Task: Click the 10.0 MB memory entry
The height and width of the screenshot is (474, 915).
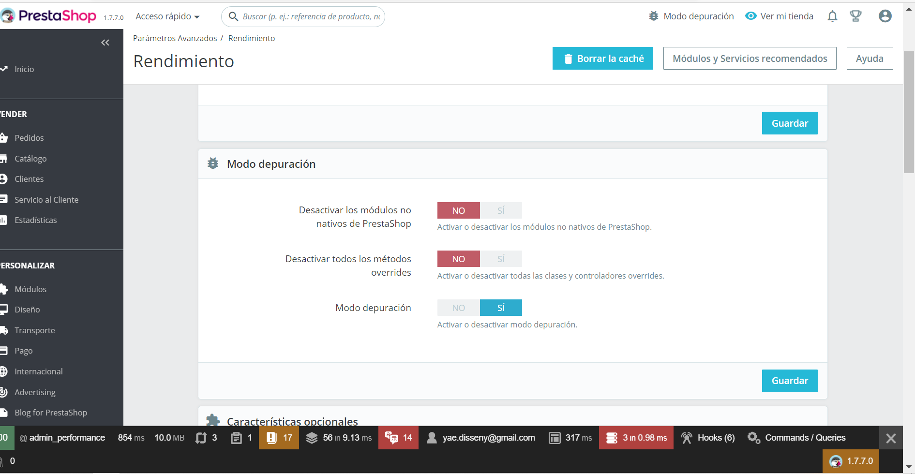Action: click(169, 438)
